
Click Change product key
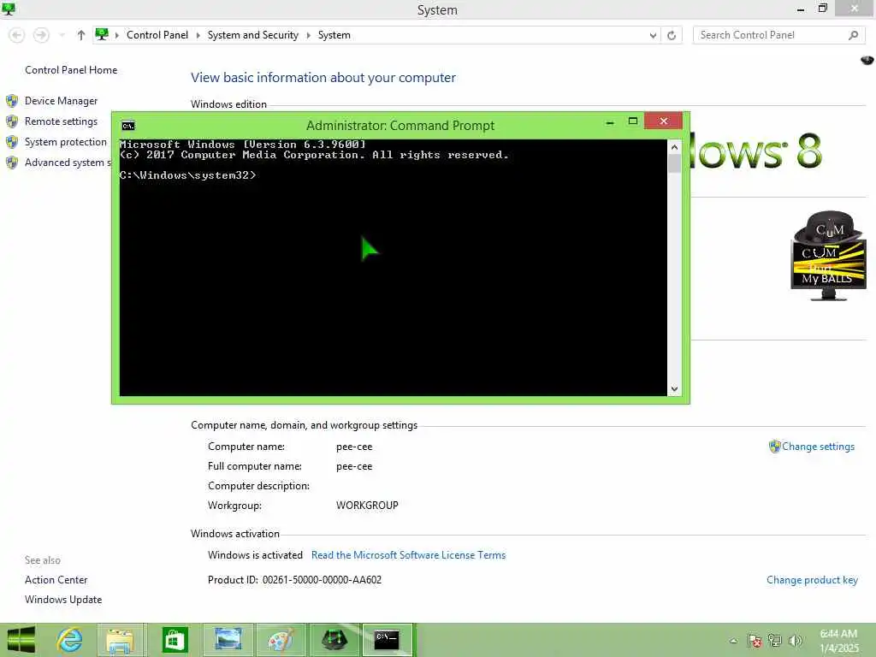tap(813, 580)
